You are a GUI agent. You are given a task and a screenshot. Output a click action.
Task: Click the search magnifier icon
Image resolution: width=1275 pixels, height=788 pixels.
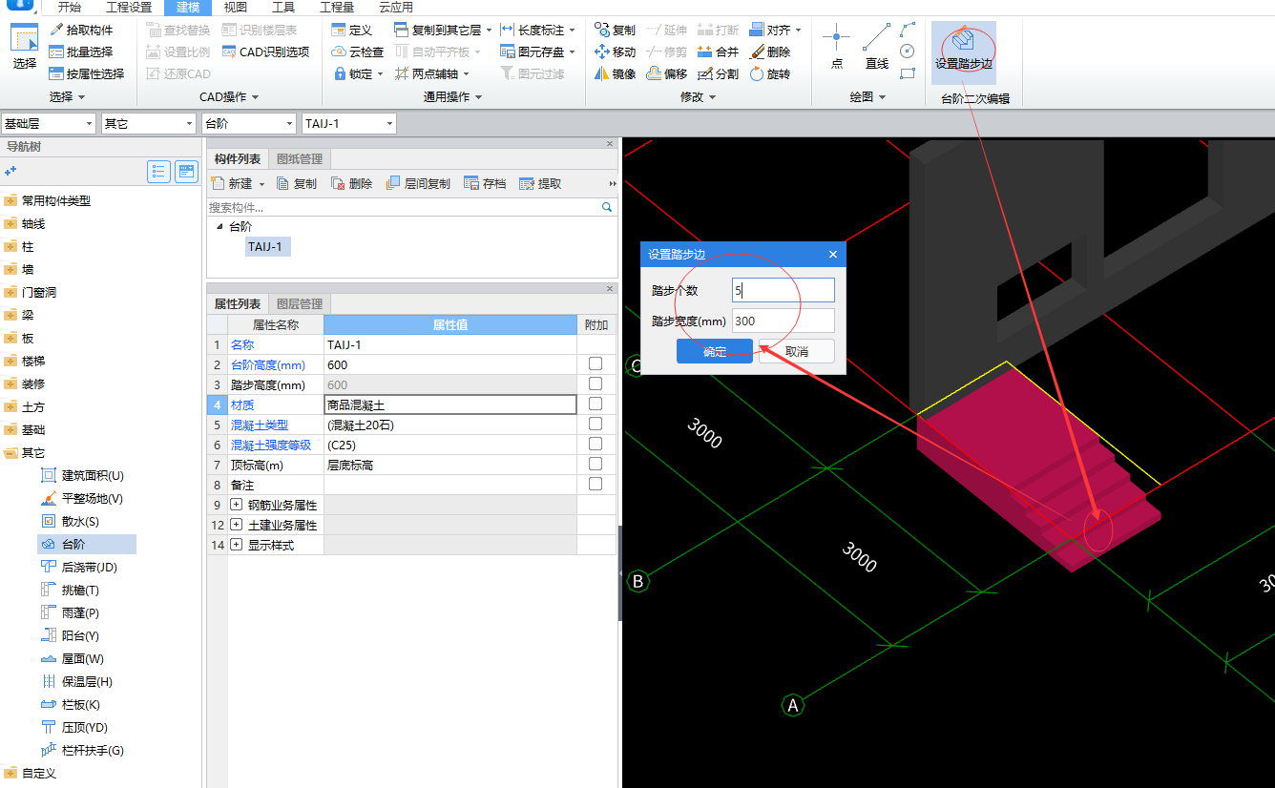click(x=607, y=207)
